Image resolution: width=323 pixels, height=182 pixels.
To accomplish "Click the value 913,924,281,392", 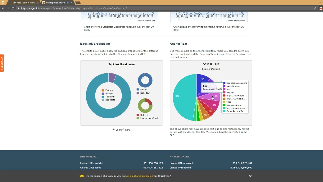I will (153, 168).
